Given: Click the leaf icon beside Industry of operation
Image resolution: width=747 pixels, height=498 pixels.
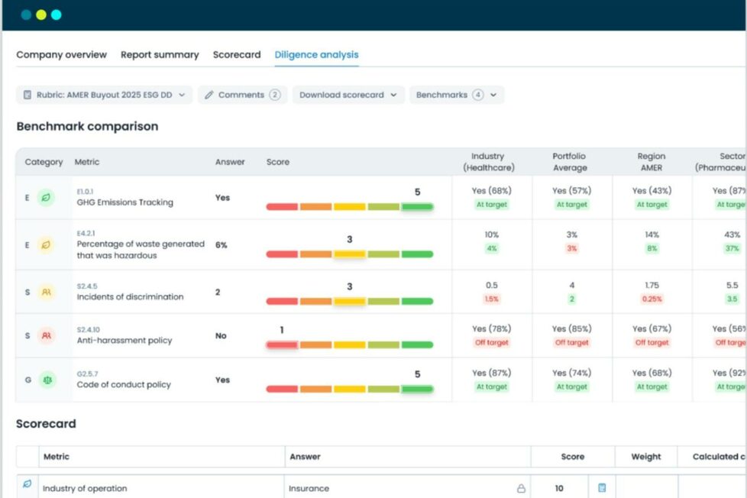Looking at the screenshot, I should (x=27, y=484).
